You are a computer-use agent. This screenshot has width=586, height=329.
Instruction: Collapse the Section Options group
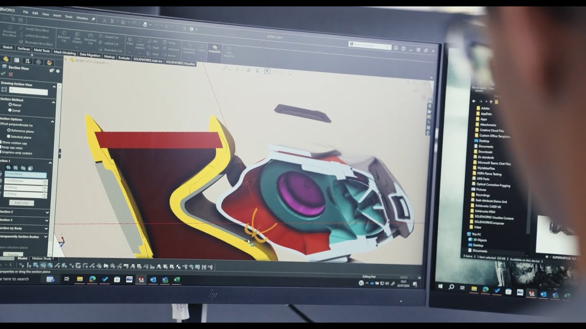(x=52, y=122)
